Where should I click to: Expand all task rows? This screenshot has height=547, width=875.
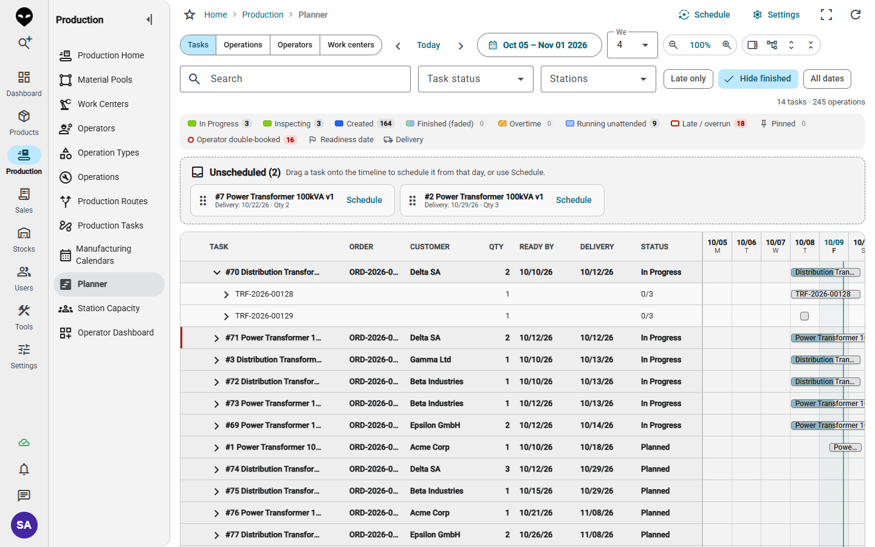coord(791,45)
